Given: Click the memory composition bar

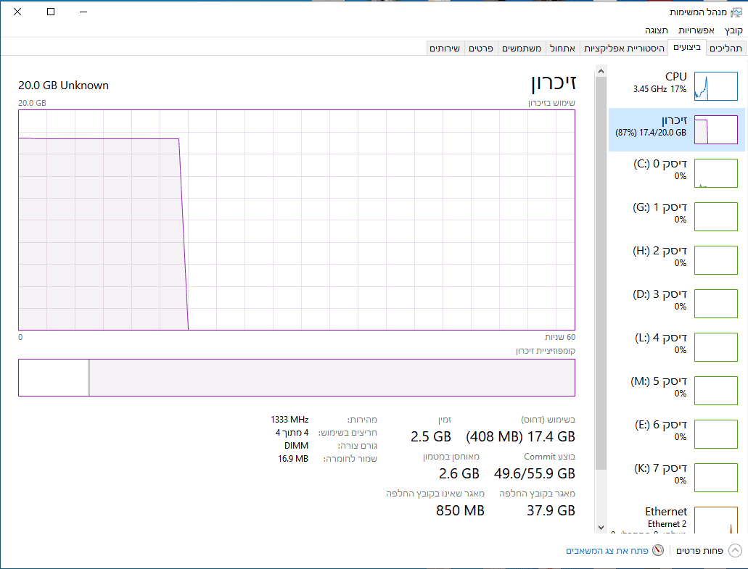Looking at the screenshot, I should (x=297, y=378).
